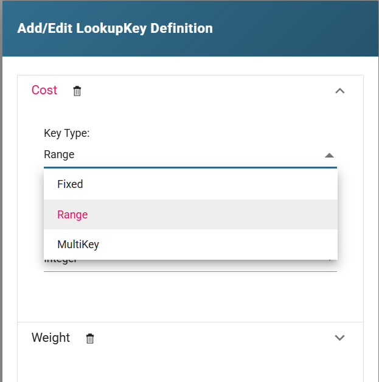The image size is (379, 382).
Task: Click the Add/Edit LookupKey Definition title
Action: coord(115,28)
